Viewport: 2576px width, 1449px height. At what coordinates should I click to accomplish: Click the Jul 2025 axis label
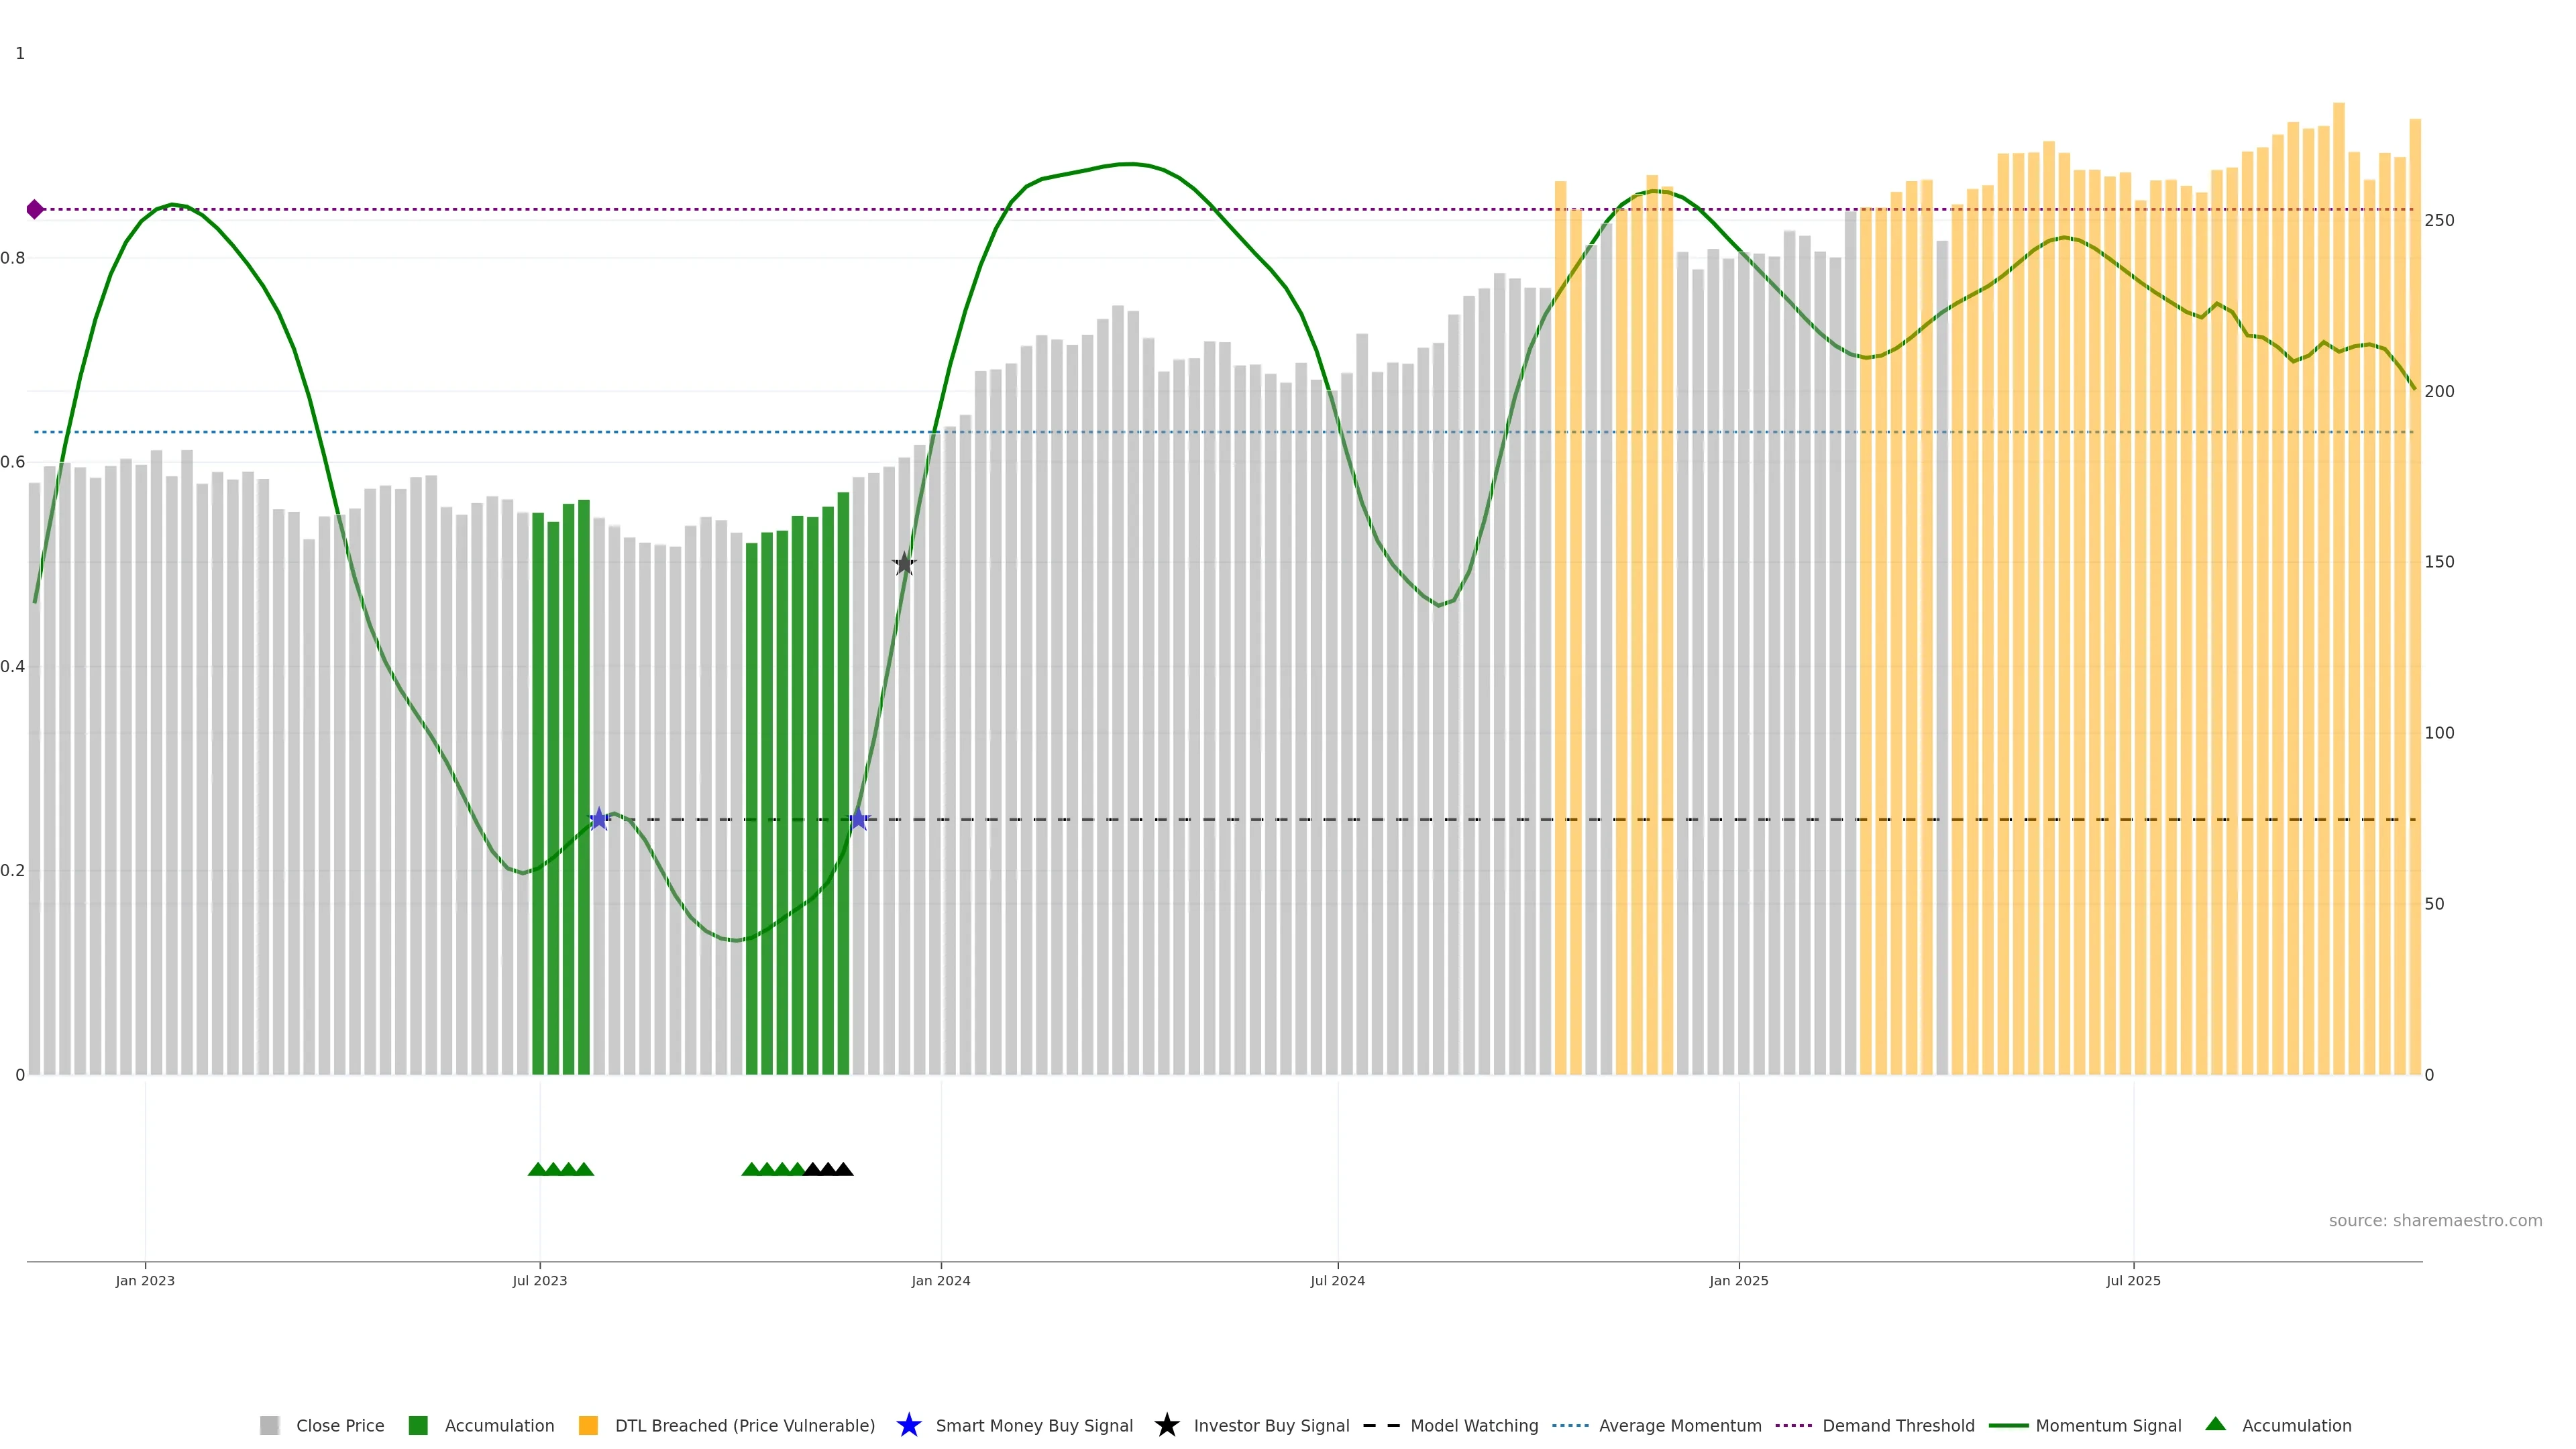tap(2133, 1280)
